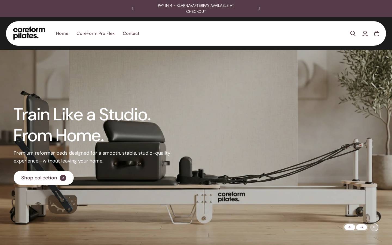Click the Shop collection button
Viewport: 392px width, 245px height.
44,178
